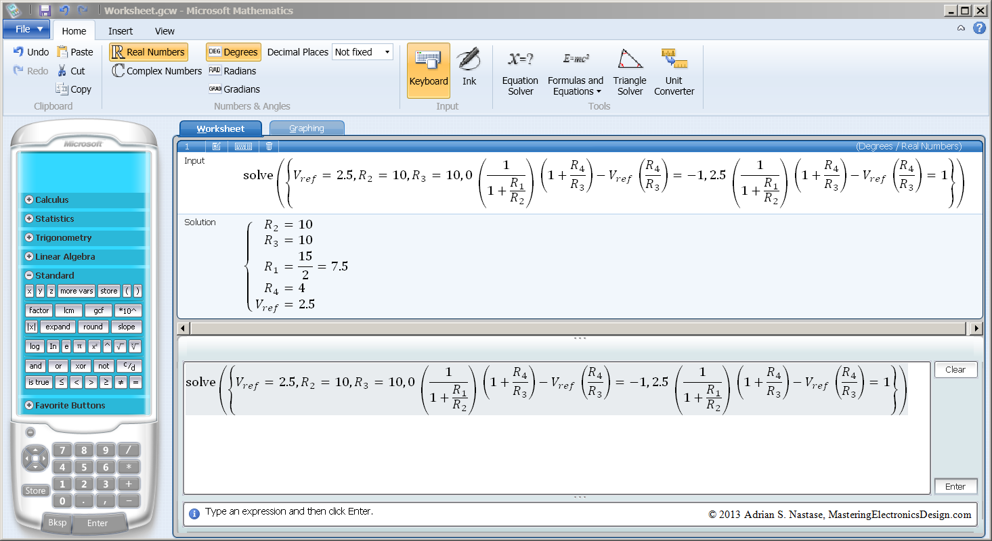
Task: Set angle unit to Gradians
Action: coord(234,89)
